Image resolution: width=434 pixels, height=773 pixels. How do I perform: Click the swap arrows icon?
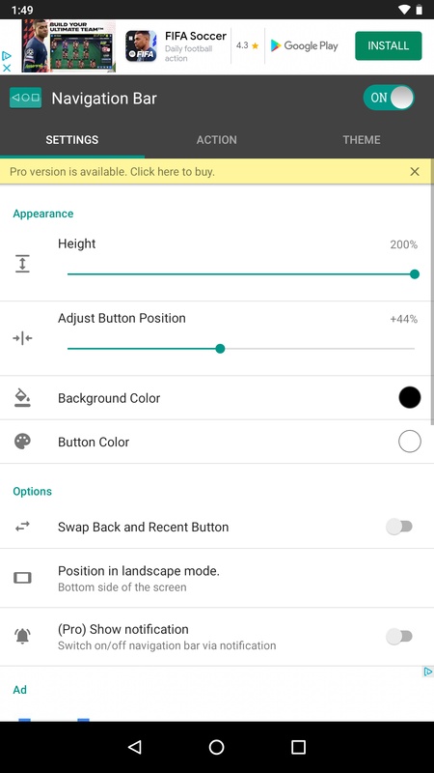click(22, 527)
